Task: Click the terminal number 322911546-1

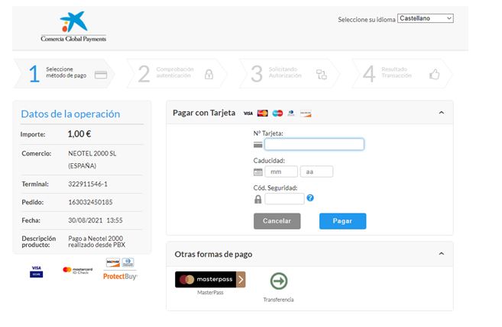Action: point(88,184)
